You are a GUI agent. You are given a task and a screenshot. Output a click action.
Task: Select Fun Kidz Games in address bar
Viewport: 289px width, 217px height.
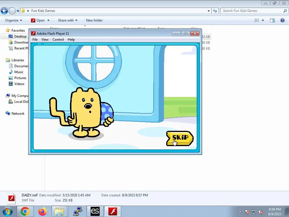(x=43, y=11)
